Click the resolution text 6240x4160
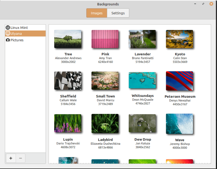This screenshot has height=169, width=217. [x=105, y=62]
